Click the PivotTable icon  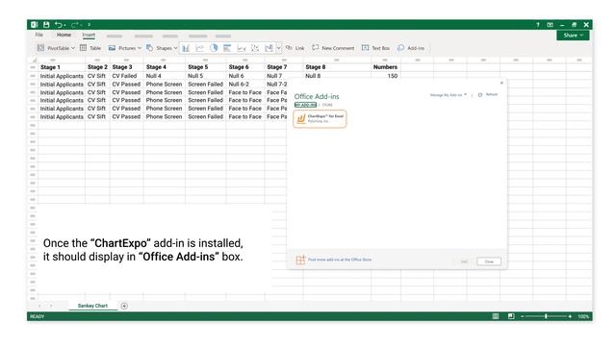tap(40, 48)
